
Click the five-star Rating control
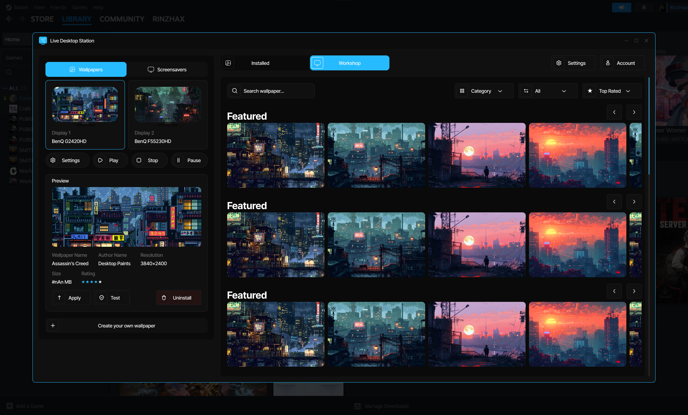pyautogui.click(x=92, y=282)
